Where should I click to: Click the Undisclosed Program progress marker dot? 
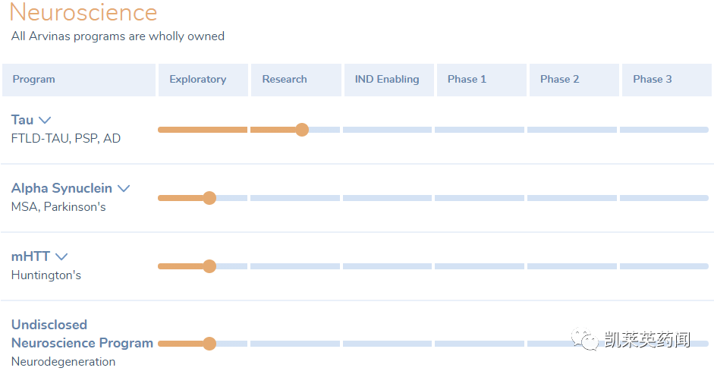coord(209,344)
